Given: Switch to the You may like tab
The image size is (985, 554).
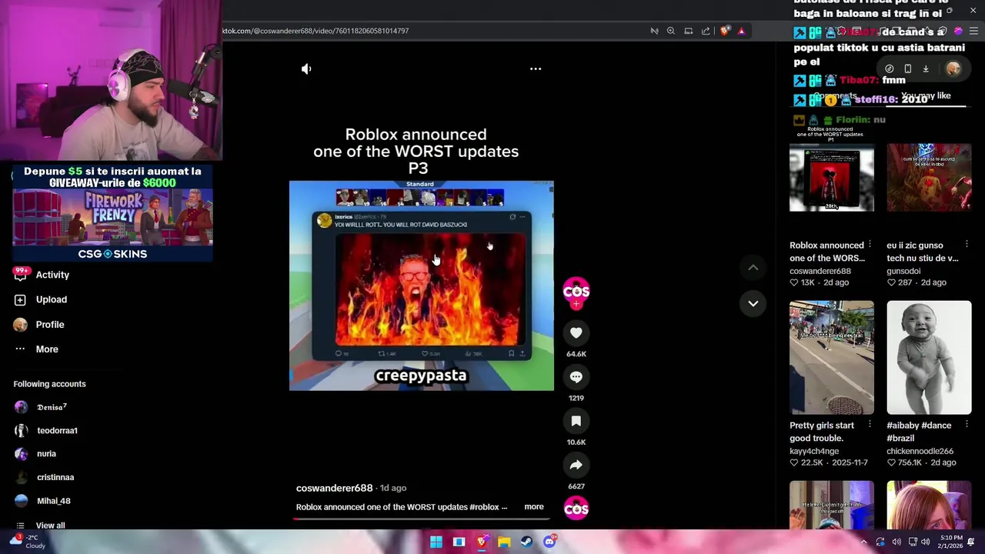Looking at the screenshot, I should [926, 96].
